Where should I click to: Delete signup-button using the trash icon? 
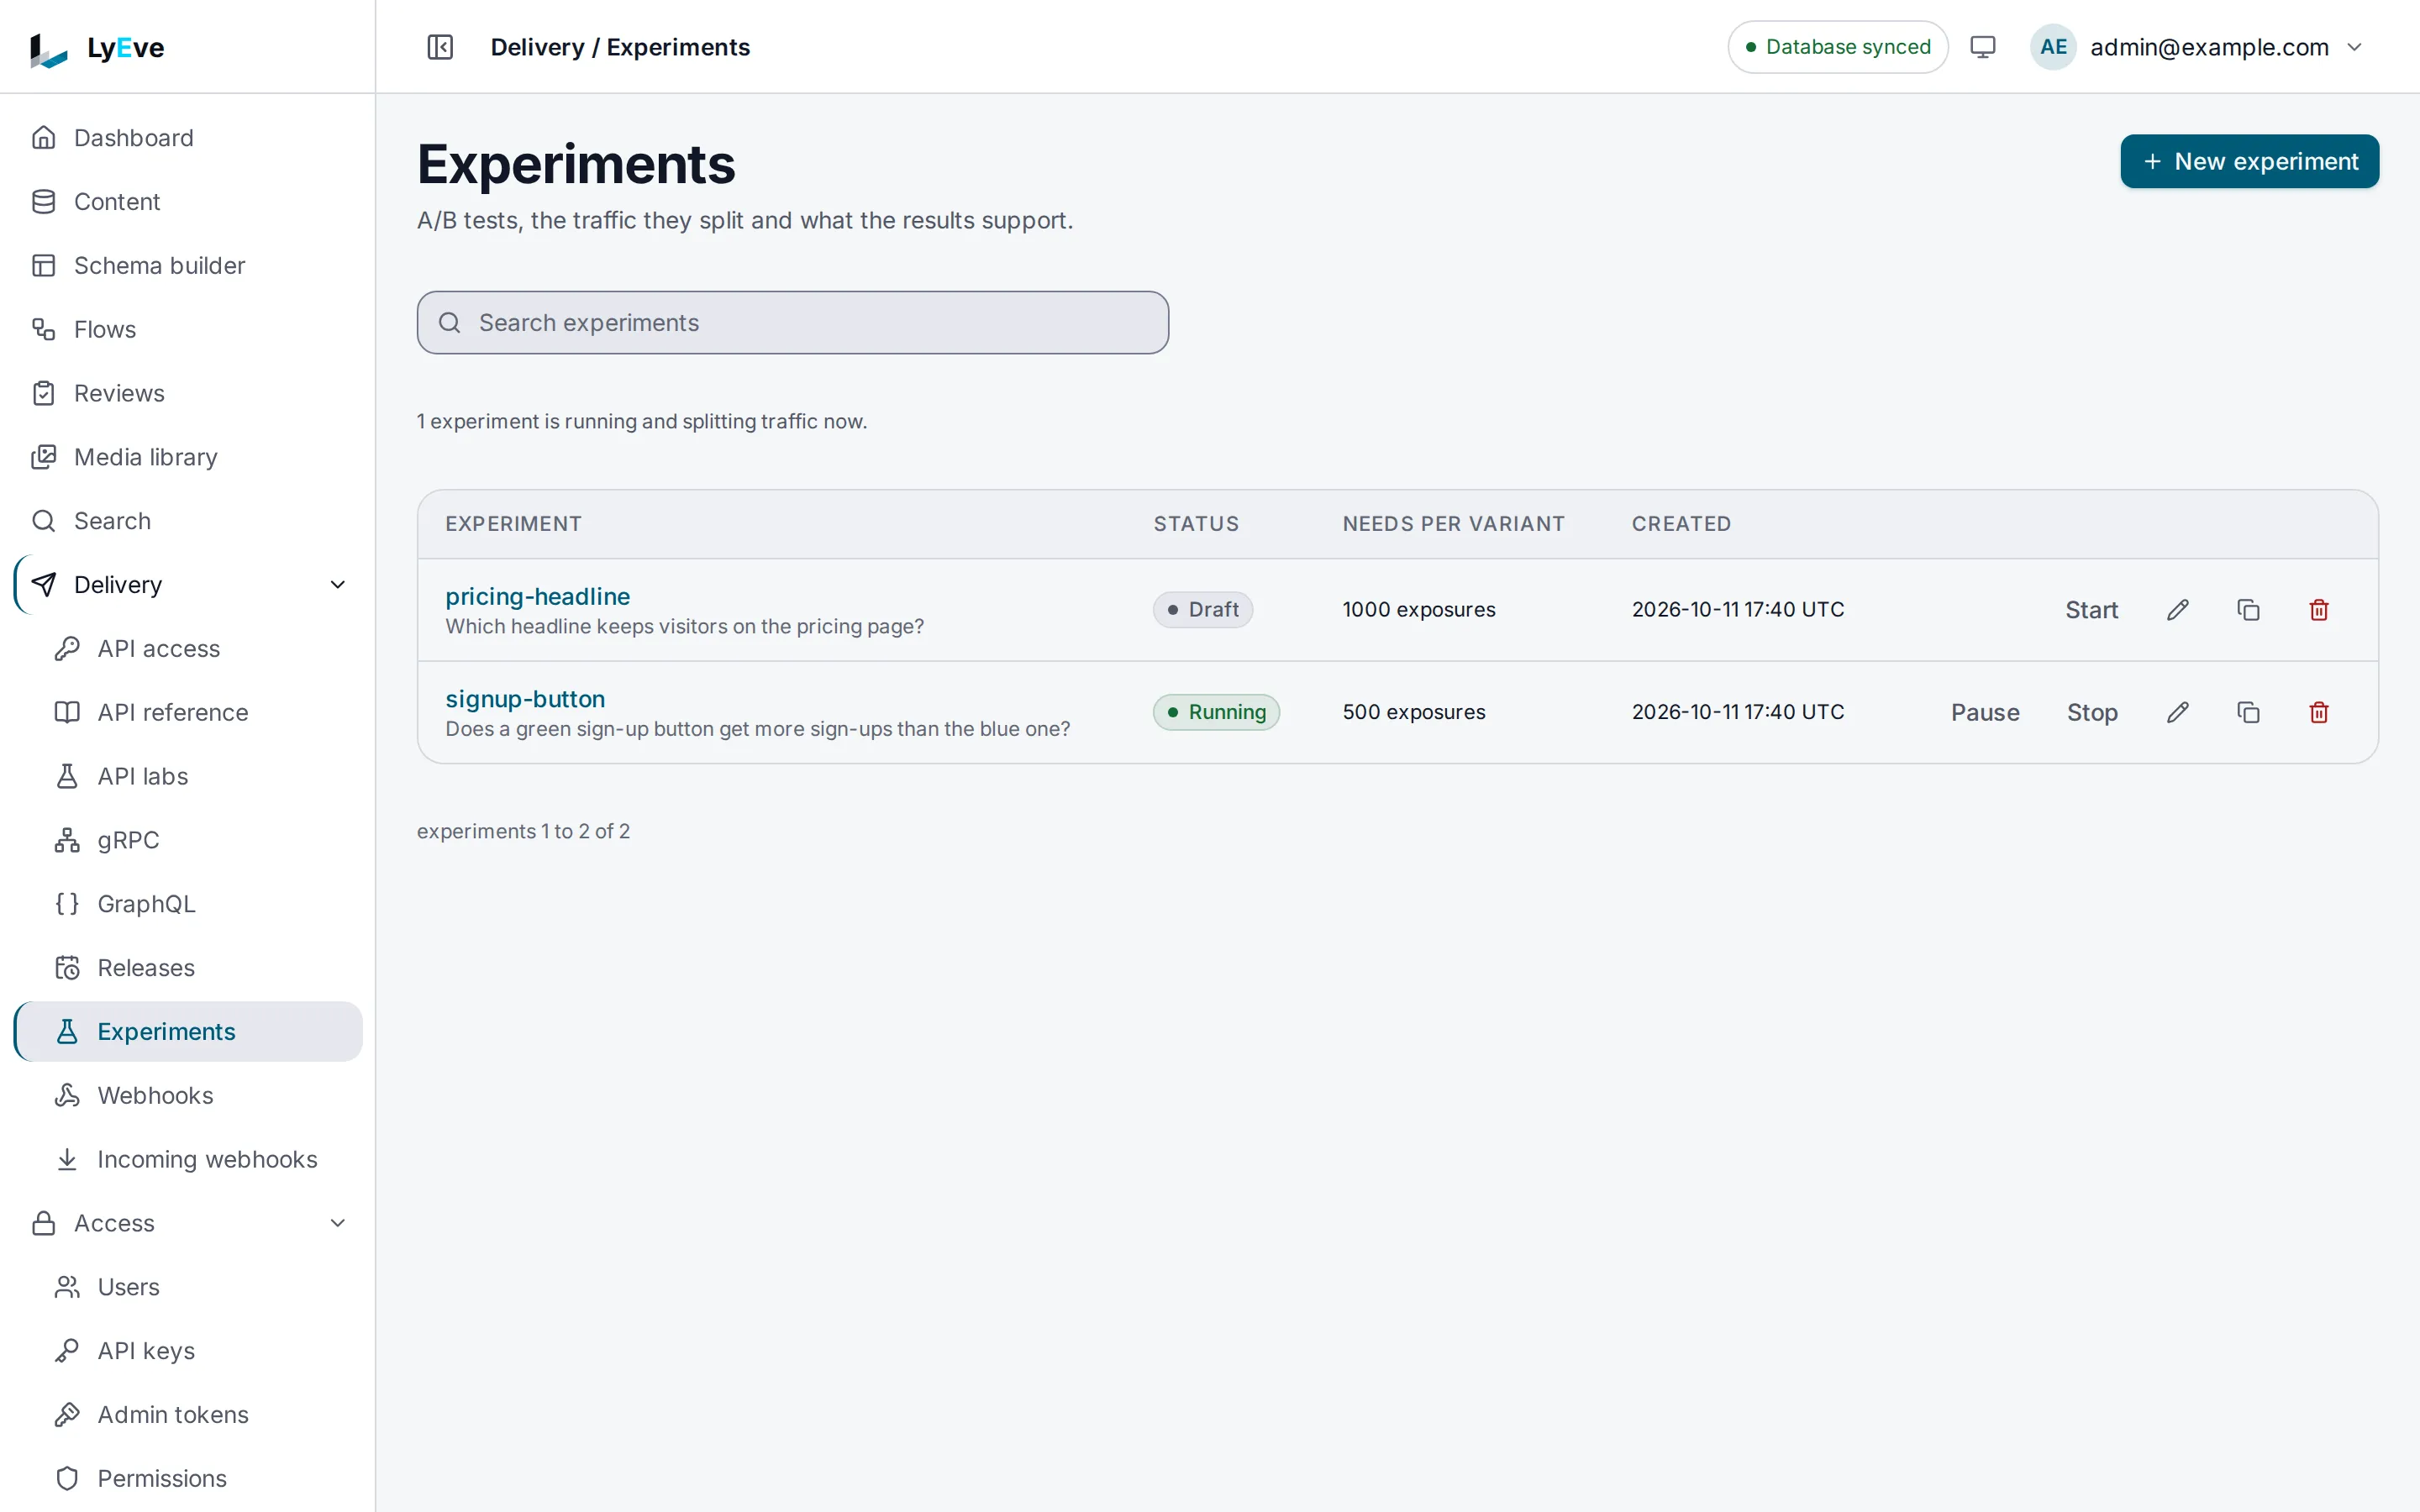(2319, 712)
